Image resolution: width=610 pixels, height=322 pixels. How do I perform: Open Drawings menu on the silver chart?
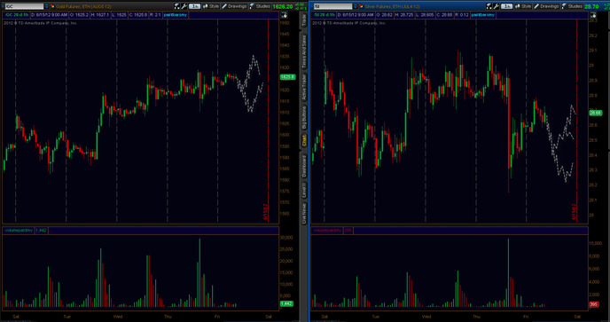click(546, 6)
